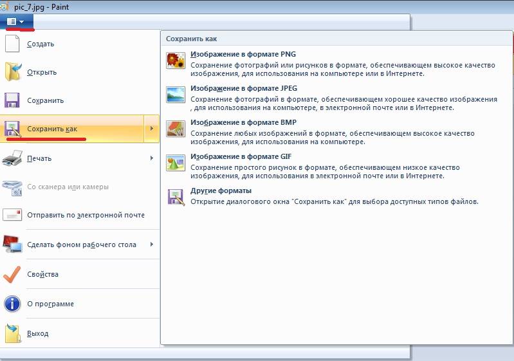514x361 pixels.
Task: Click the floppy disk icon for Сохранить
Action: click(12, 100)
